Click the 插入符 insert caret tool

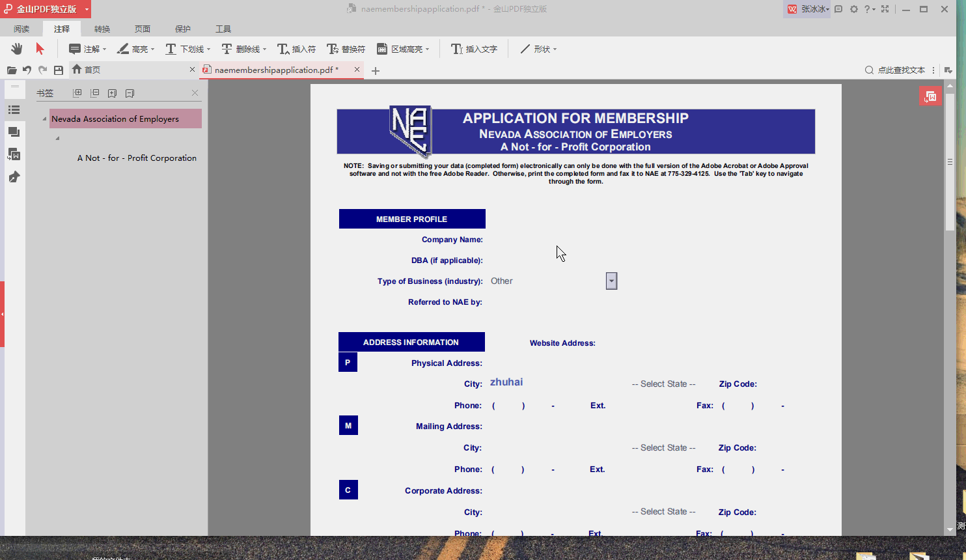coord(296,49)
